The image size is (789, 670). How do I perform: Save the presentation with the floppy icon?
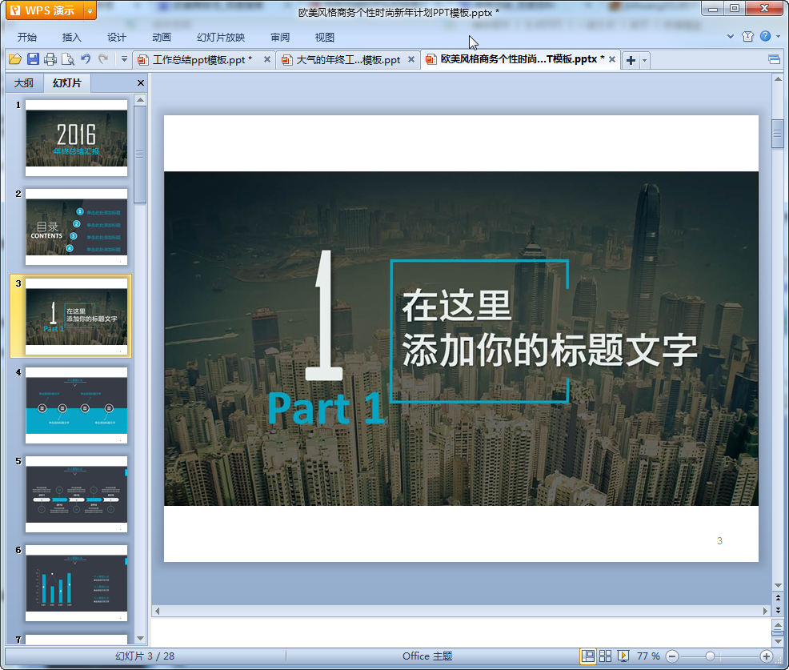[x=34, y=59]
